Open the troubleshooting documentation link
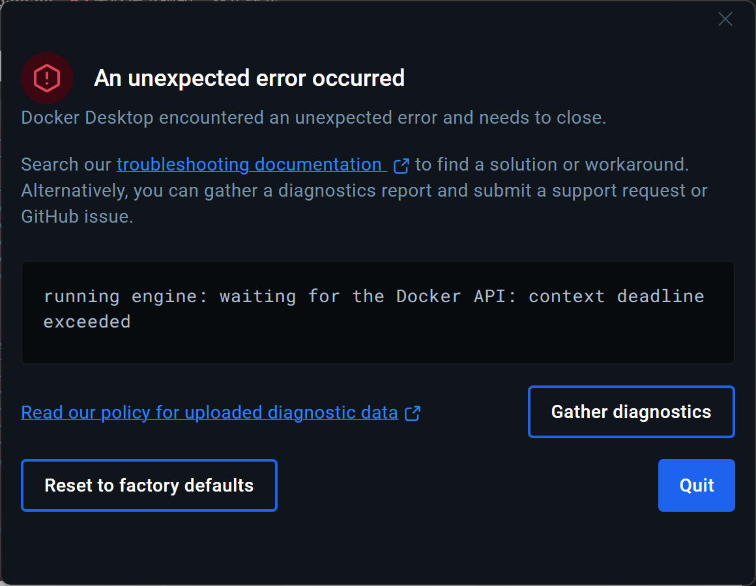The image size is (756, 586). tap(249, 165)
